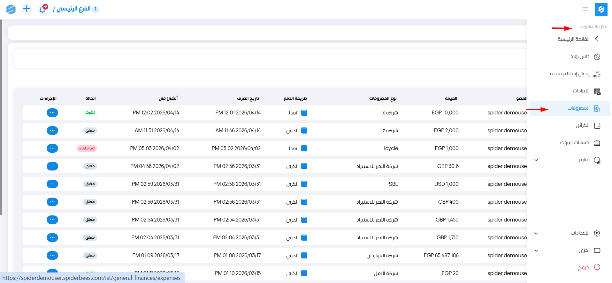The image size is (612, 283).
Task: Click خروج to log out
Action: pyautogui.click(x=584, y=267)
